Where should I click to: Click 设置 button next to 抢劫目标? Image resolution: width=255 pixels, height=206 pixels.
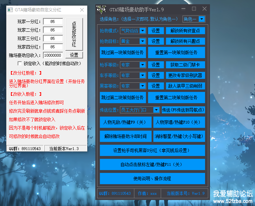(156, 41)
